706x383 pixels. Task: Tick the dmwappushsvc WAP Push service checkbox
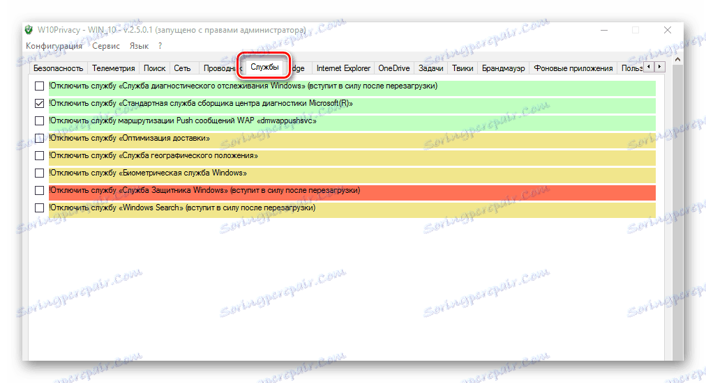pyautogui.click(x=39, y=121)
